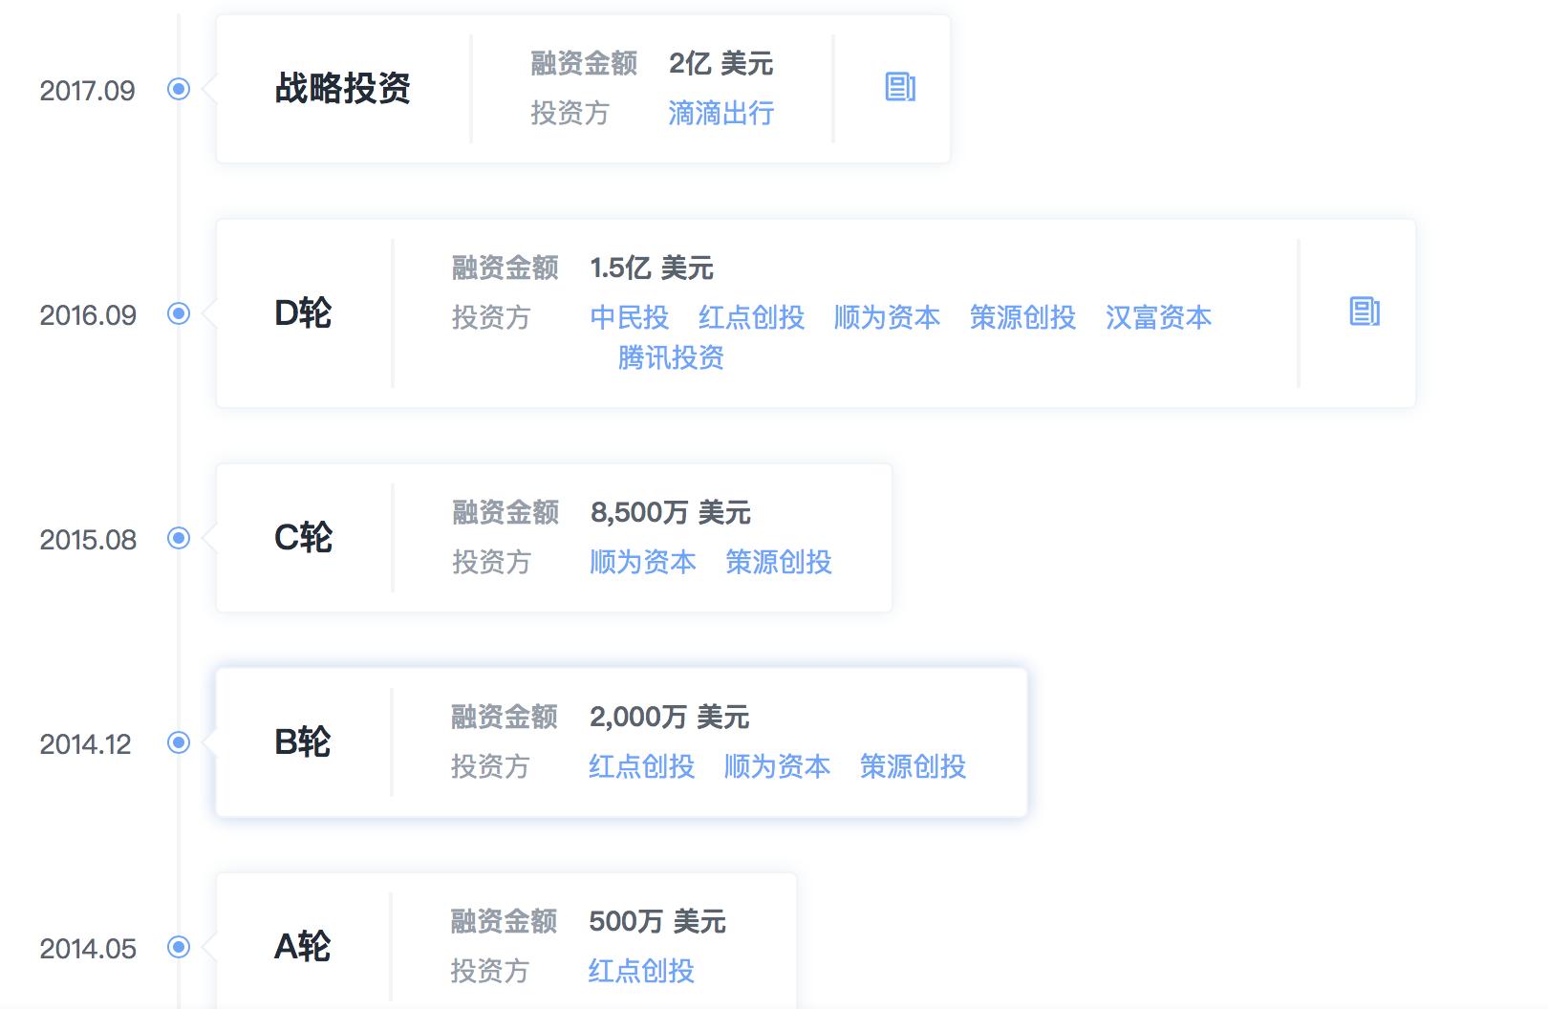
Task: Visit the 腾讯投资 investor link
Action: pos(671,358)
